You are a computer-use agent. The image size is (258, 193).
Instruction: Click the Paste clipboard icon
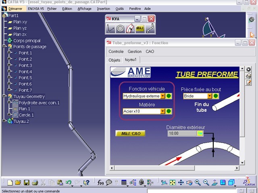(x=60, y=183)
